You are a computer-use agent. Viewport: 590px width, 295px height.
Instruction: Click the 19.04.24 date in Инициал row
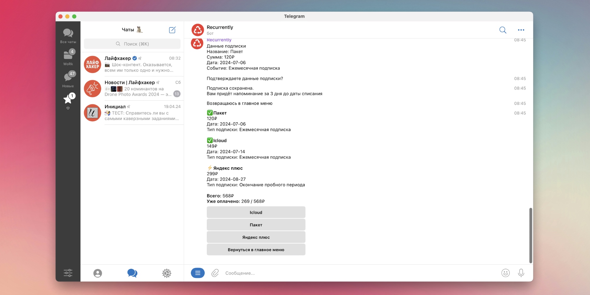click(x=172, y=106)
